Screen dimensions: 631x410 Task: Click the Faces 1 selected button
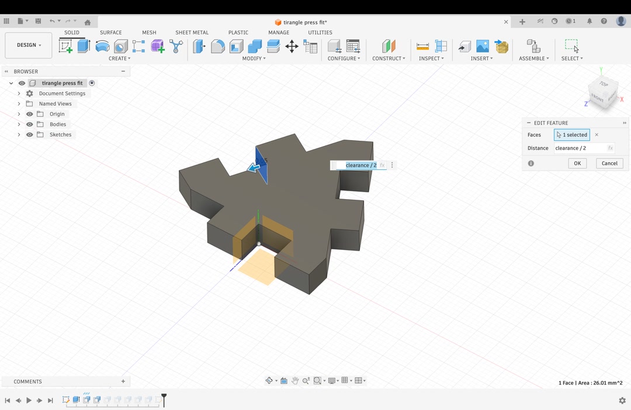572,135
